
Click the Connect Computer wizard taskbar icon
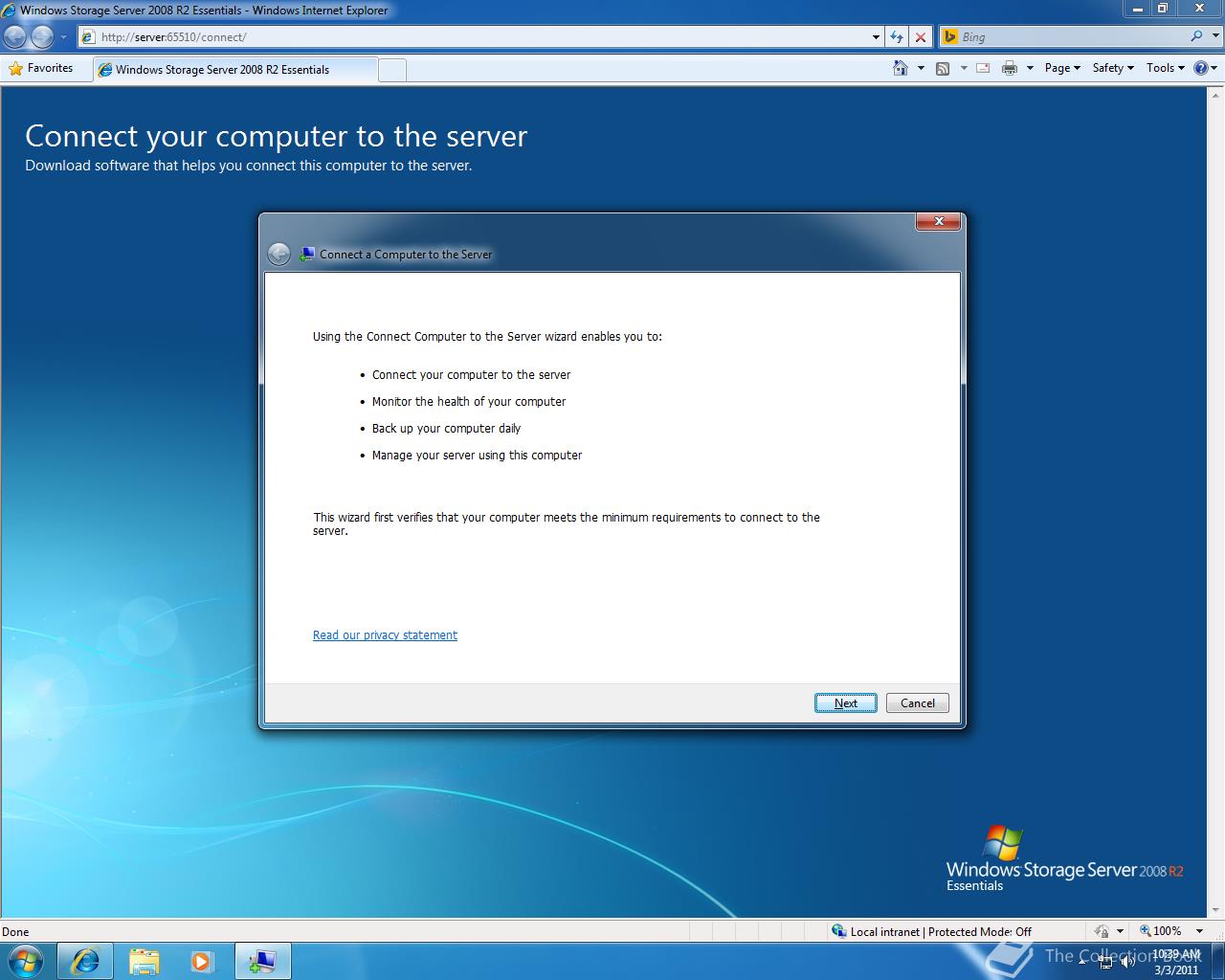(x=262, y=961)
